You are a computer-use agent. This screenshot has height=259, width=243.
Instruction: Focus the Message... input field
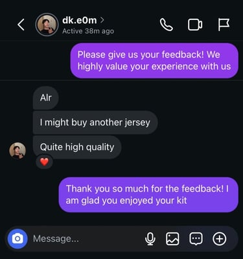[x=86, y=239]
